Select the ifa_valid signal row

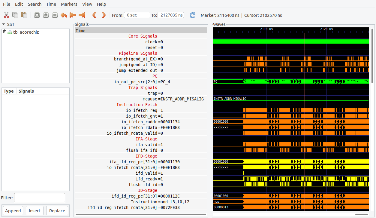coord(141,145)
